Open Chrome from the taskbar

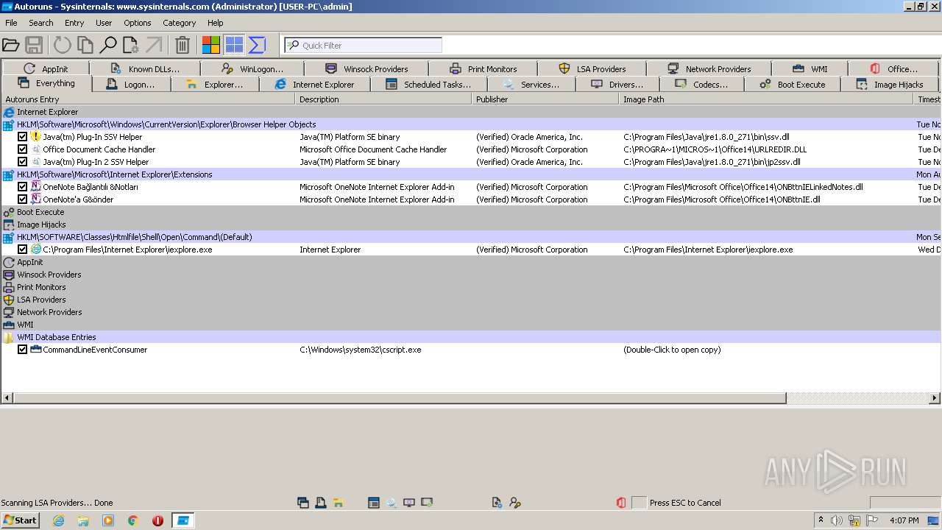pos(133,520)
